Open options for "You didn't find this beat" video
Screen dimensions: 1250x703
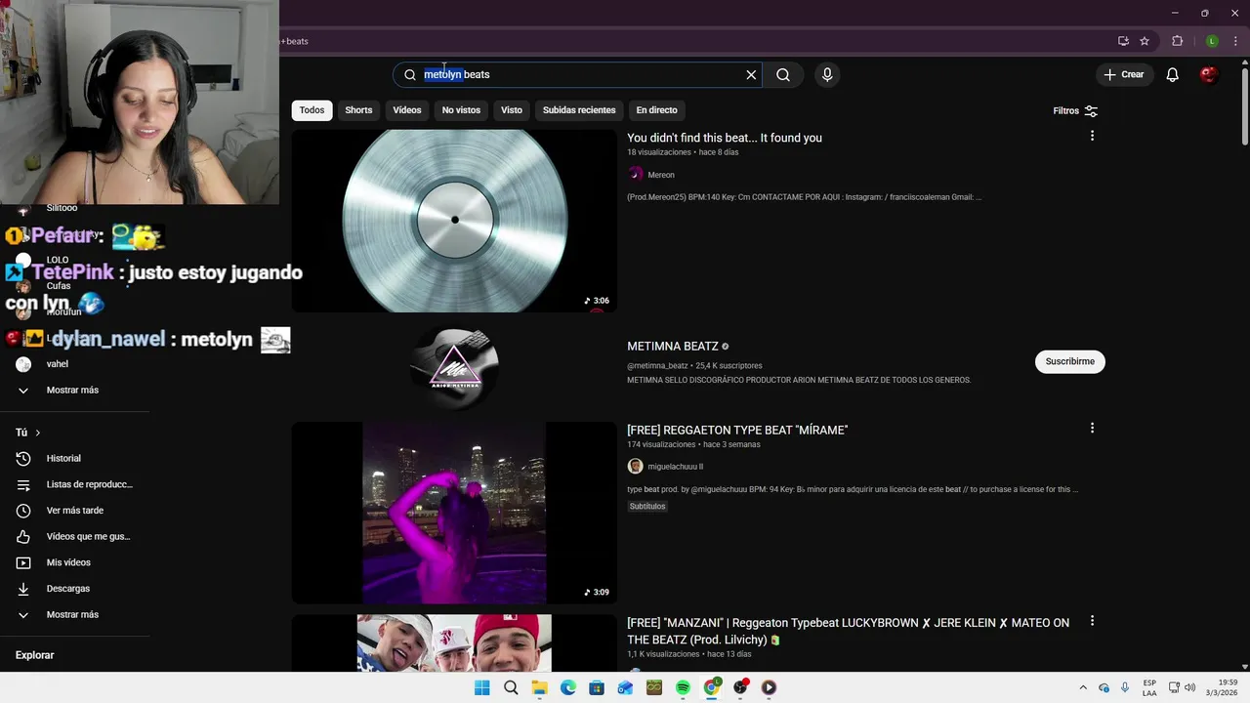point(1092,136)
